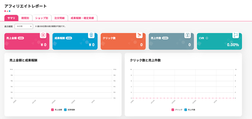Uncheck the クリック legend checkbox

click(173, 110)
